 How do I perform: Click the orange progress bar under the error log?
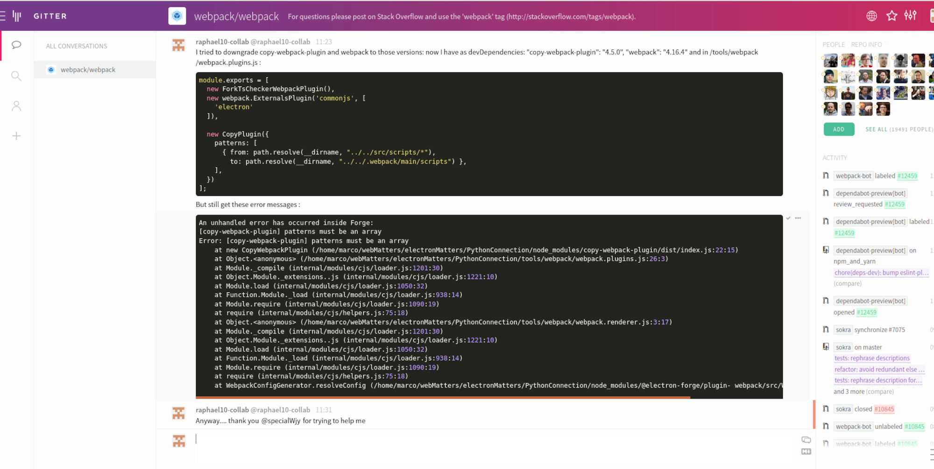[444, 398]
